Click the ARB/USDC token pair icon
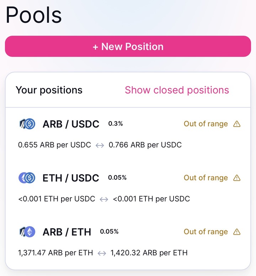Screen dimensions: 256x276 point(27,124)
